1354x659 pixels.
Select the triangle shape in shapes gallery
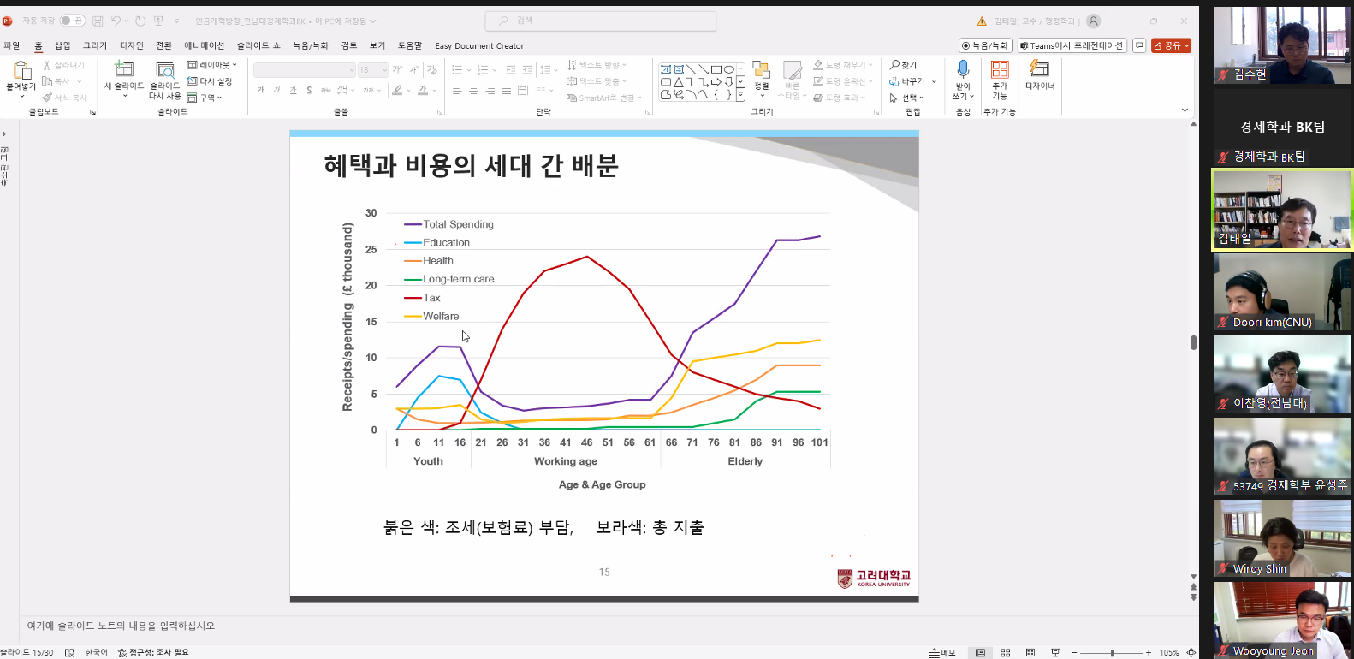coord(678,82)
